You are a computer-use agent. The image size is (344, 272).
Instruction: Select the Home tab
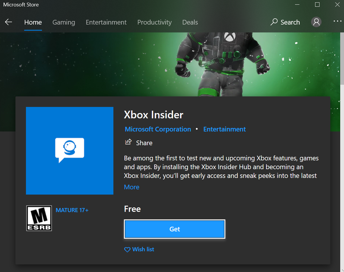click(33, 22)
